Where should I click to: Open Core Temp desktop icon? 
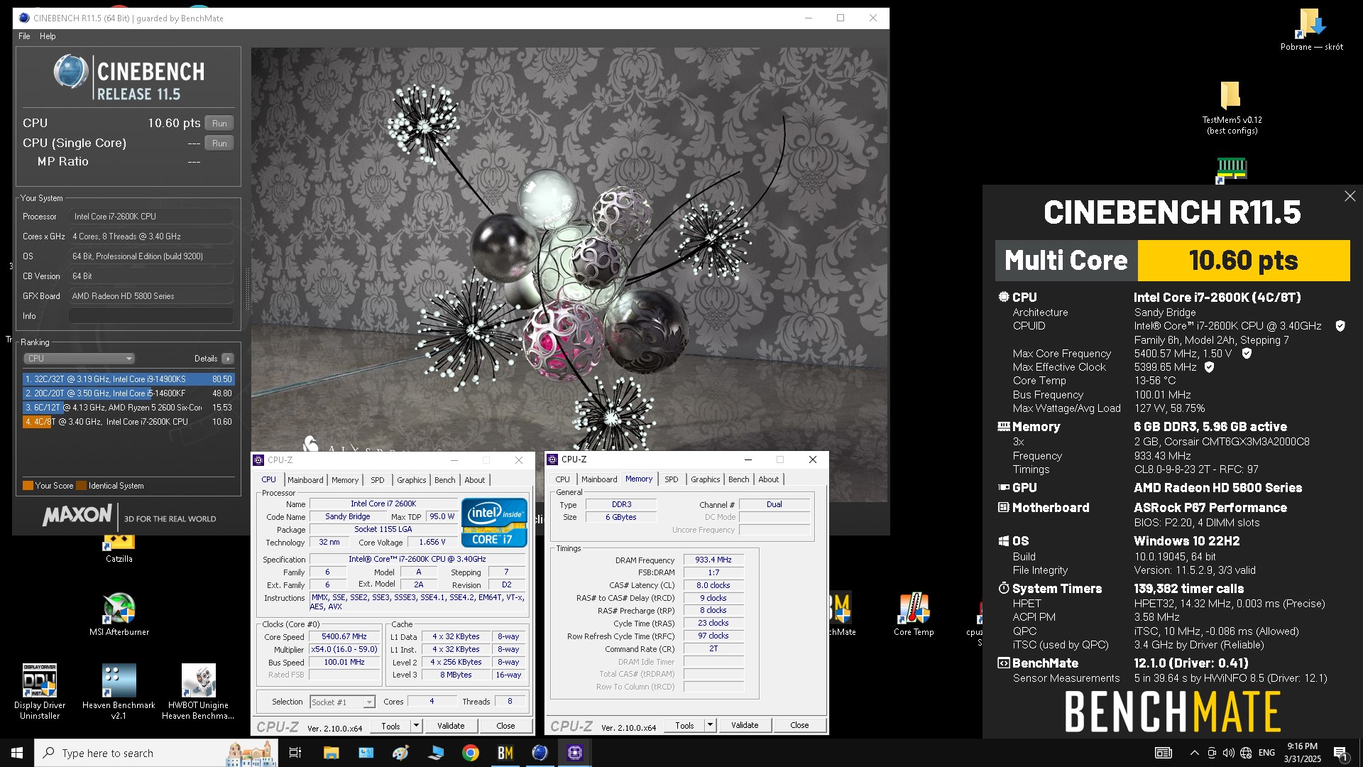pos(914,614)
